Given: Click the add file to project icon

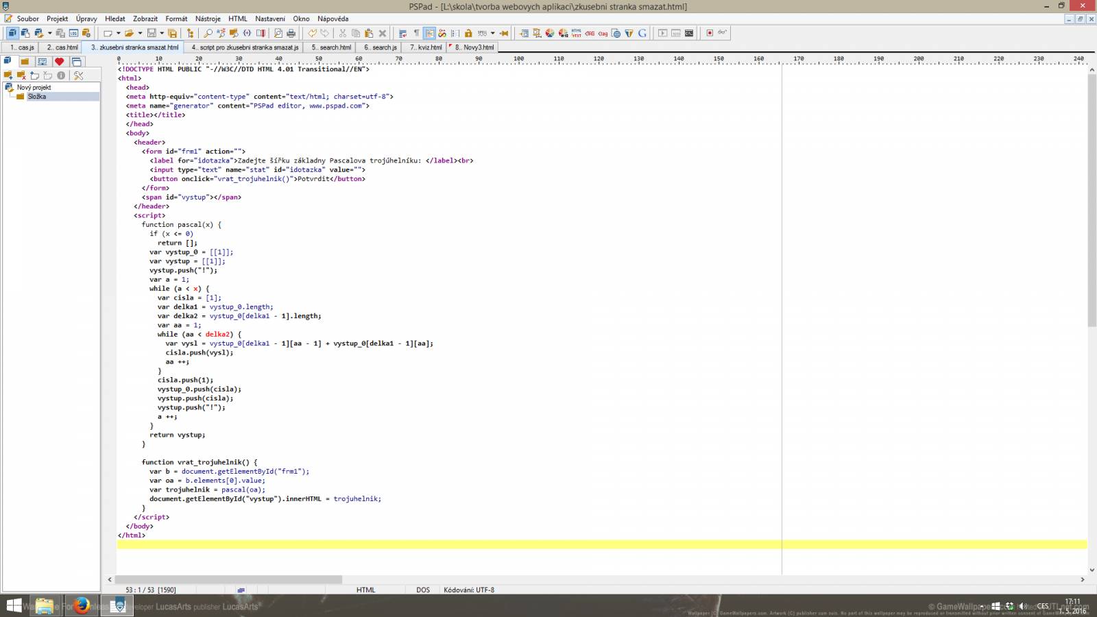Looking at the screenshot, I should [34, 75].
